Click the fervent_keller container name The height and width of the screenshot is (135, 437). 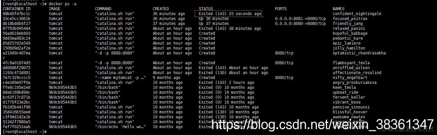point(349,97)
